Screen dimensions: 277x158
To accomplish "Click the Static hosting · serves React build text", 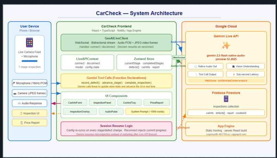I will [x=226, y=131].
